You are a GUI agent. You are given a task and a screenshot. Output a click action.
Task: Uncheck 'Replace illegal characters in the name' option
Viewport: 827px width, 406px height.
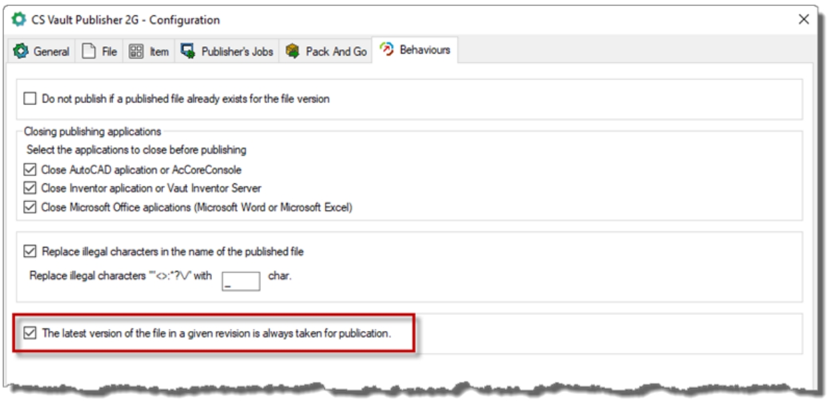[x=29, y=252]
